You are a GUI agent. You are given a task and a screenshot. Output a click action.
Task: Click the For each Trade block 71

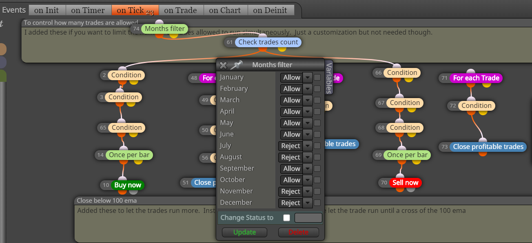coord(476,78)
